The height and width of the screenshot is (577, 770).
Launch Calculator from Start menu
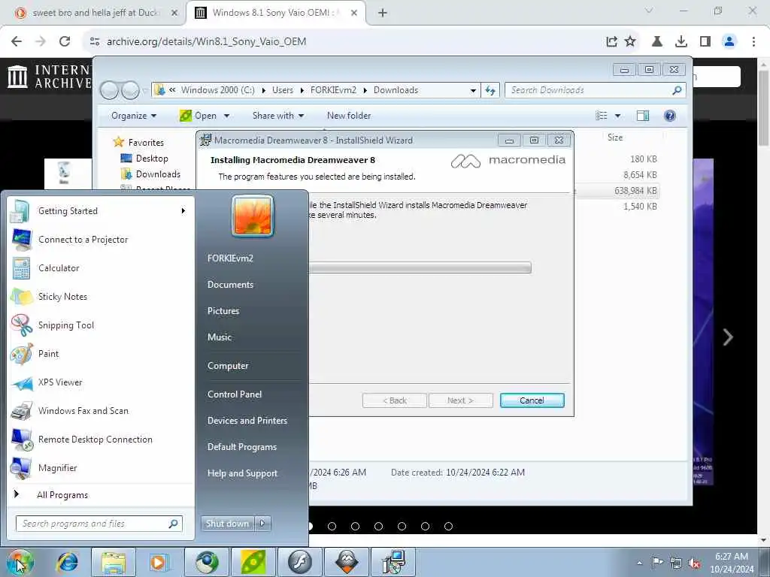[100, 268]
